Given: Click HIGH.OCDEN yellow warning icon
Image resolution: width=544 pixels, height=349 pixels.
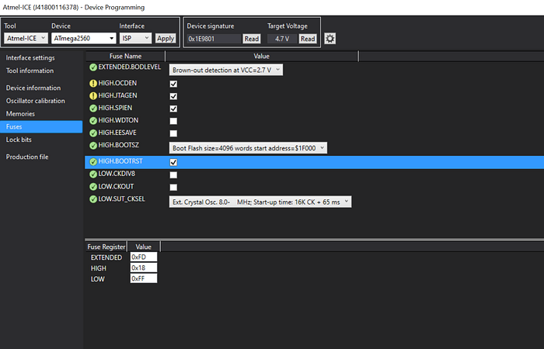Looking at the screenshot, I should point(93,84).
